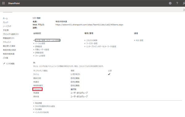Open リスト名、説明、ナビゲーションの列挙 settings link
The height and width of the screenshot is (117, 185).
pyautogui.click(x=47, y=40)
